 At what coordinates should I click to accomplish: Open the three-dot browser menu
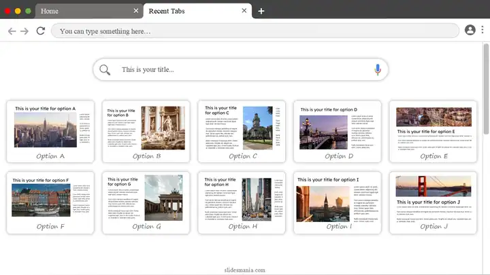click(x=483, y=30)
